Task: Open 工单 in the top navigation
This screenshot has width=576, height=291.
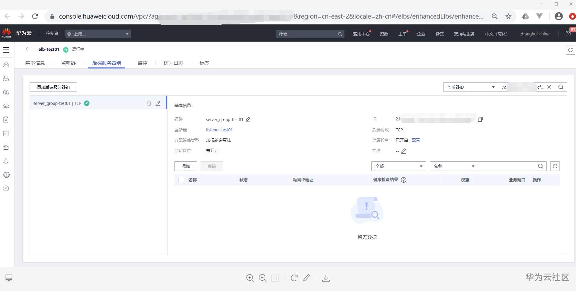Action: coord(403,34)
